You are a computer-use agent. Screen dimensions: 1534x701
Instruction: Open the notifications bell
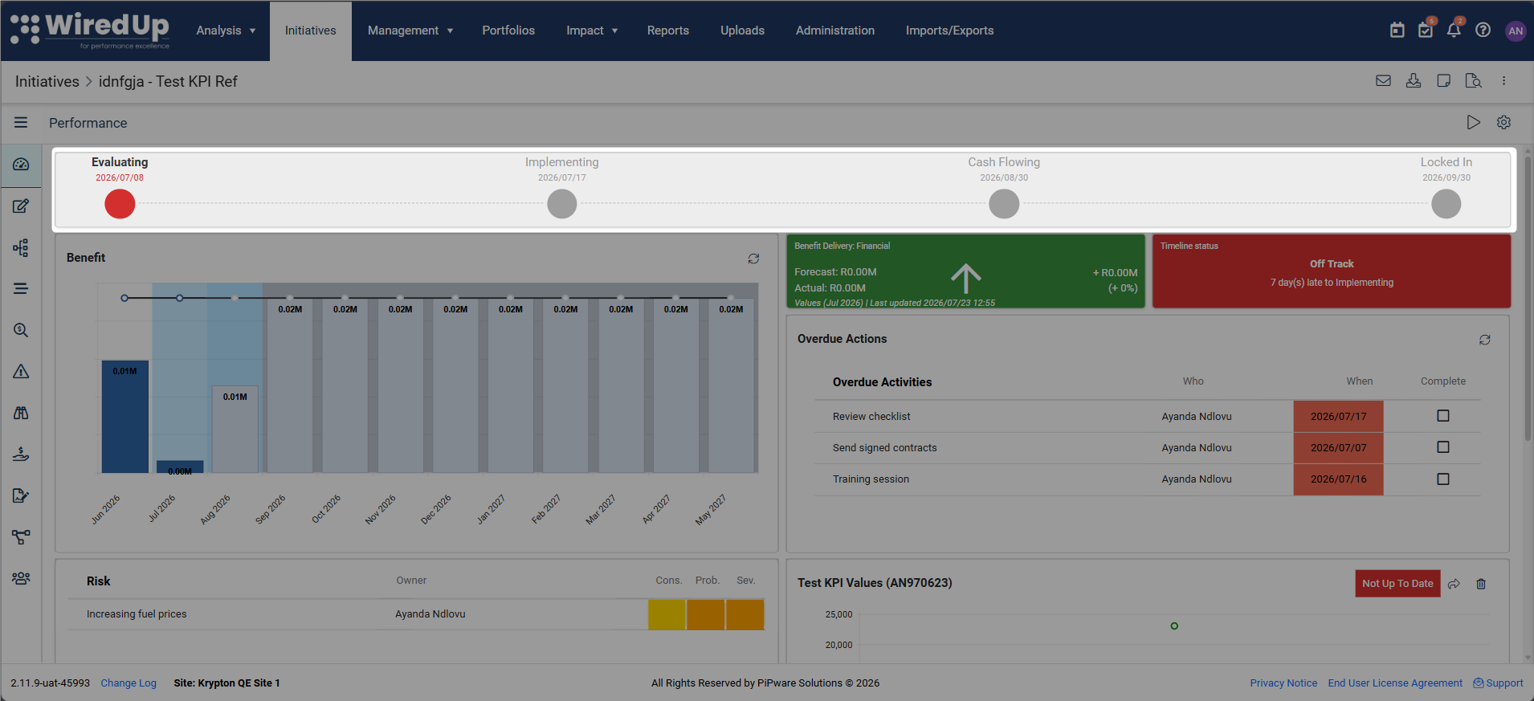1454,31
